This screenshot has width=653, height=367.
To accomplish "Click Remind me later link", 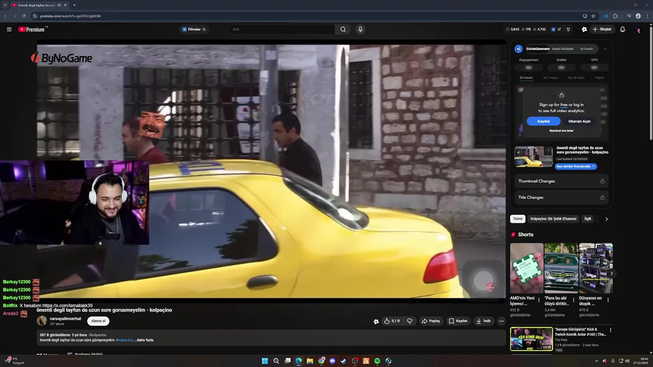I will (x=561, y=131).
